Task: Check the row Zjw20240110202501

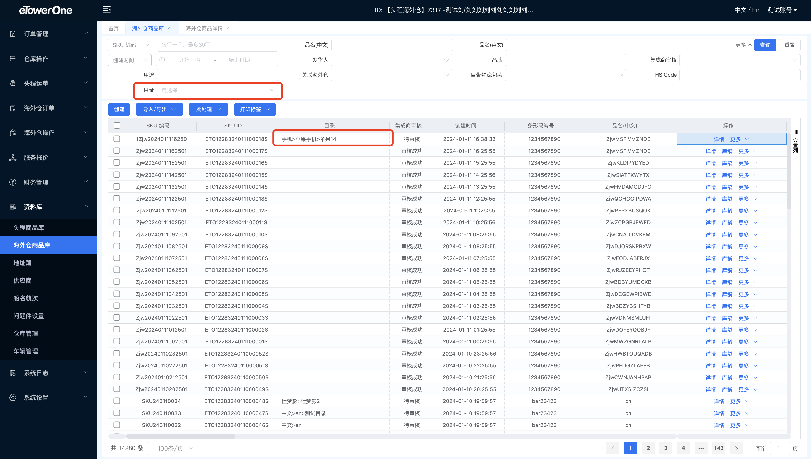Action: click(x=117, y=389)
